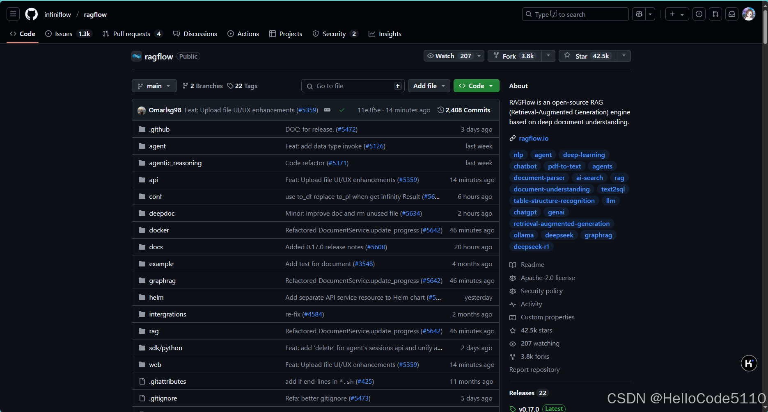Open the main branch selector
Screen dimensions: 768x412
click(154, 86)
